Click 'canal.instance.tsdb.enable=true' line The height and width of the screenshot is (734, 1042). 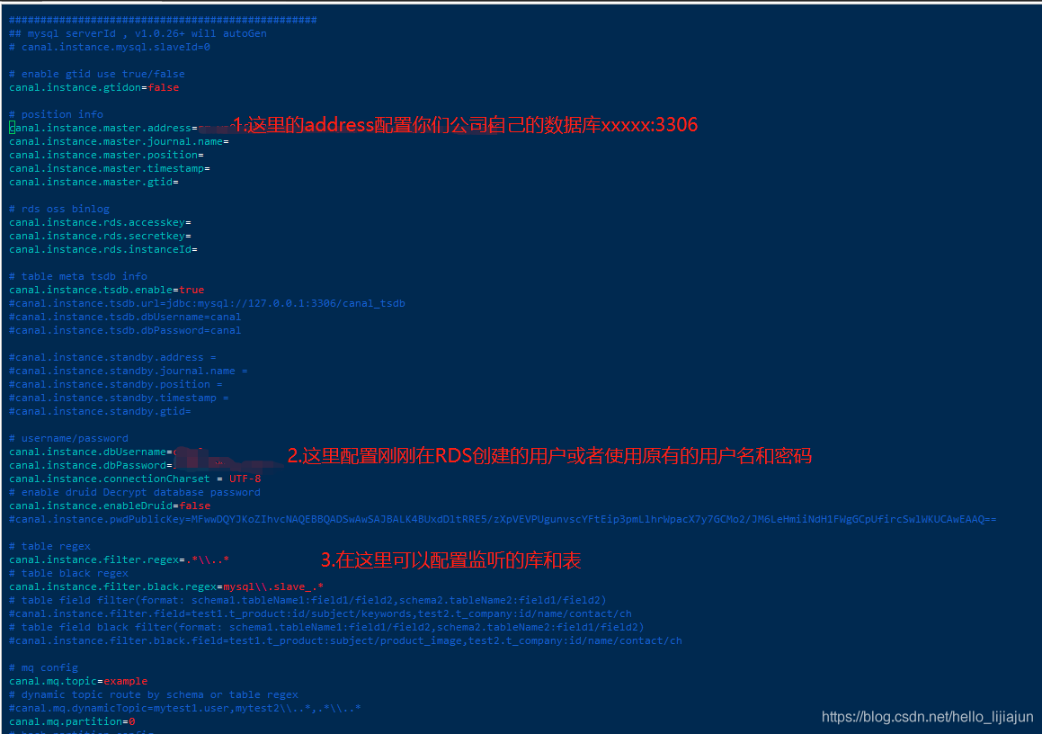click(x=106, y=290)
